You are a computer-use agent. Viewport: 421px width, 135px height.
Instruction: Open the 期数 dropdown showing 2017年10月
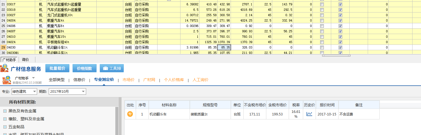67,91
